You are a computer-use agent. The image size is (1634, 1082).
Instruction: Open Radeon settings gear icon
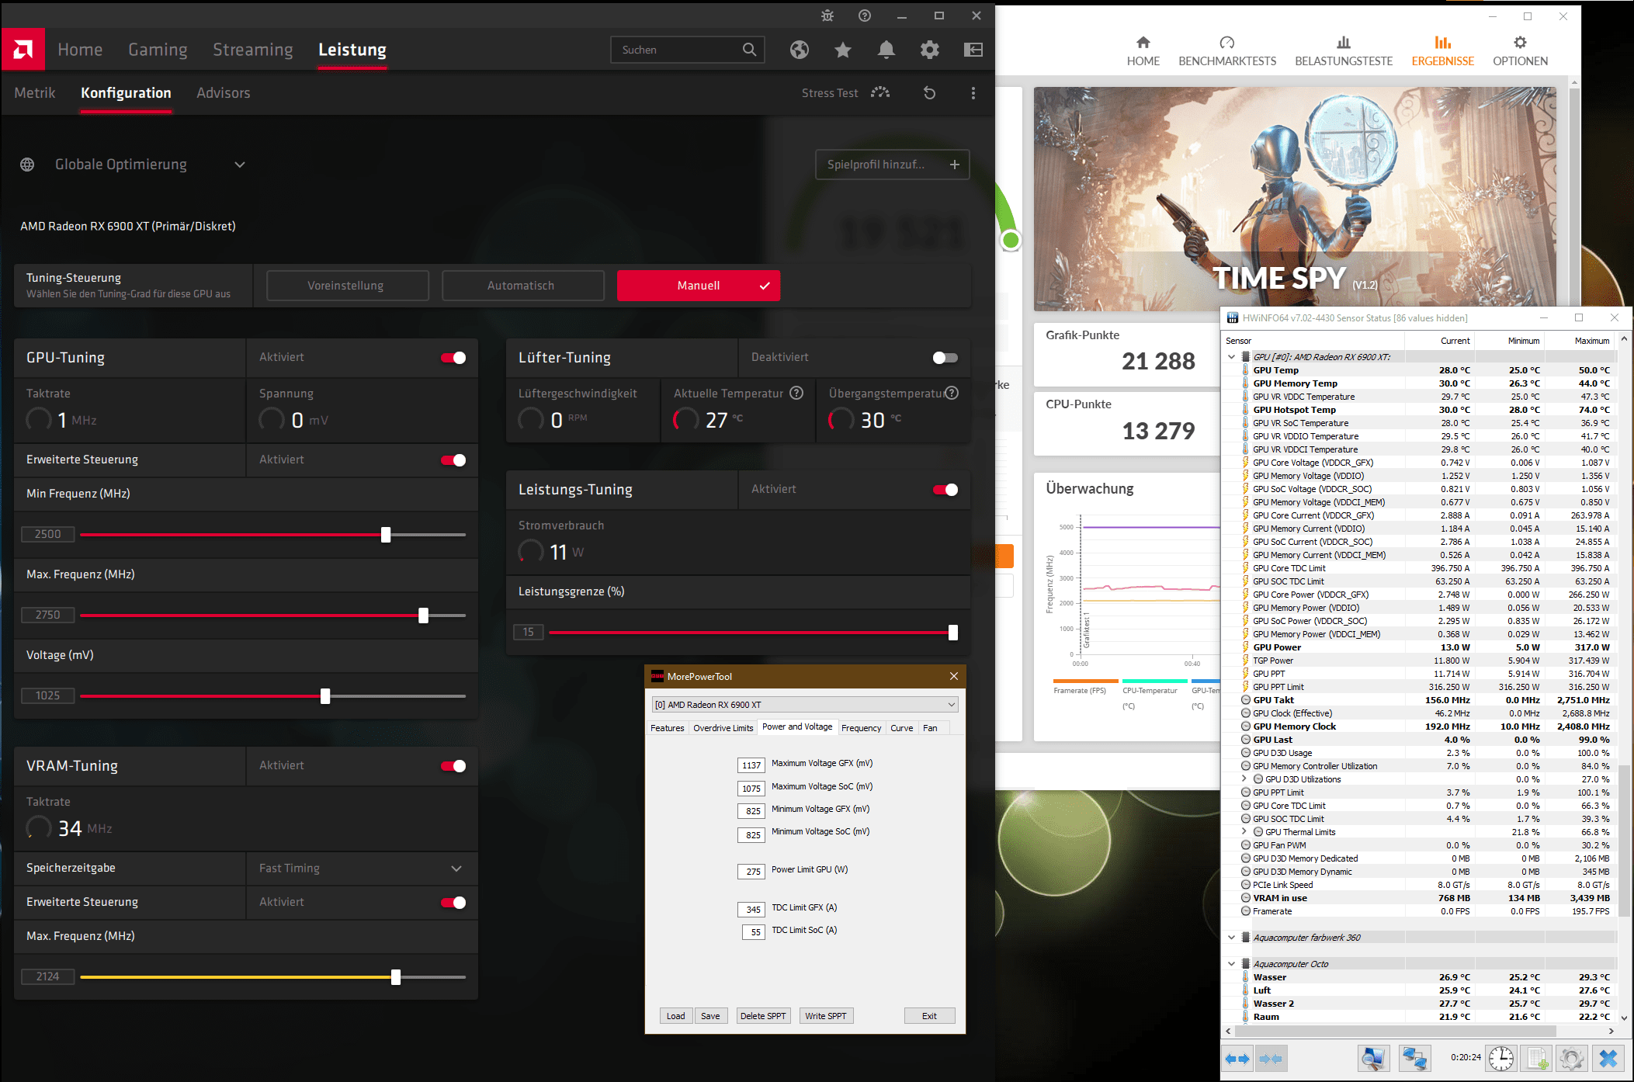click(x=930, y=50)
